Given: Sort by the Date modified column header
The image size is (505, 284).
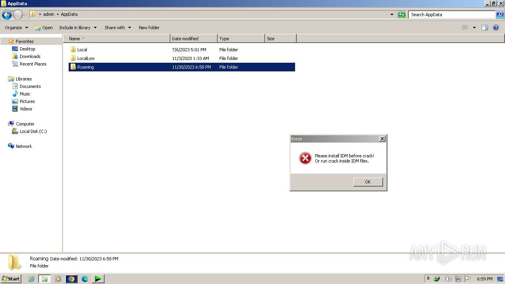Looking at the screenshot, I should coord(194,39).
